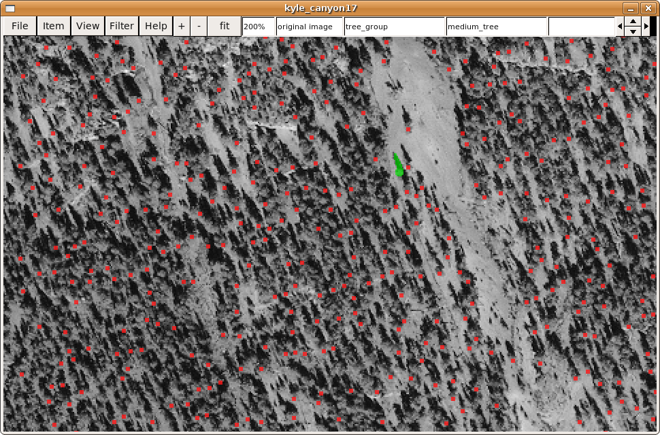Screen dimensions: 660x435
Task: Select the tree_group field
Action: coord(395,27)
